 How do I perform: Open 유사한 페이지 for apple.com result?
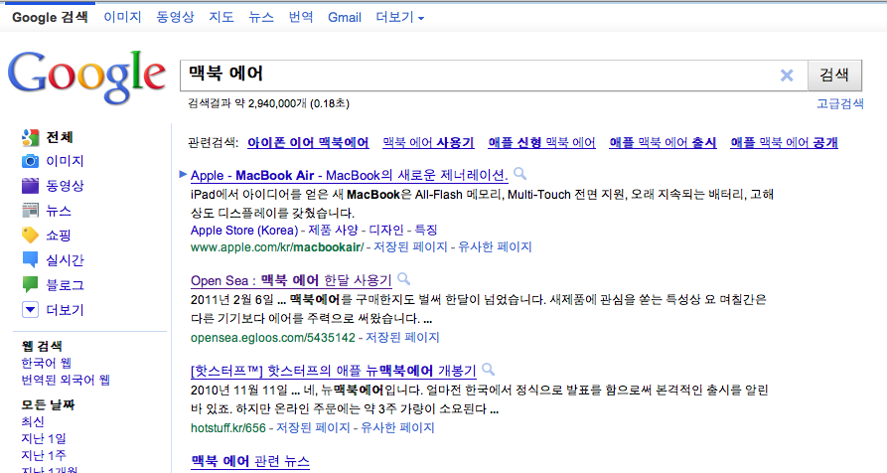495,247
